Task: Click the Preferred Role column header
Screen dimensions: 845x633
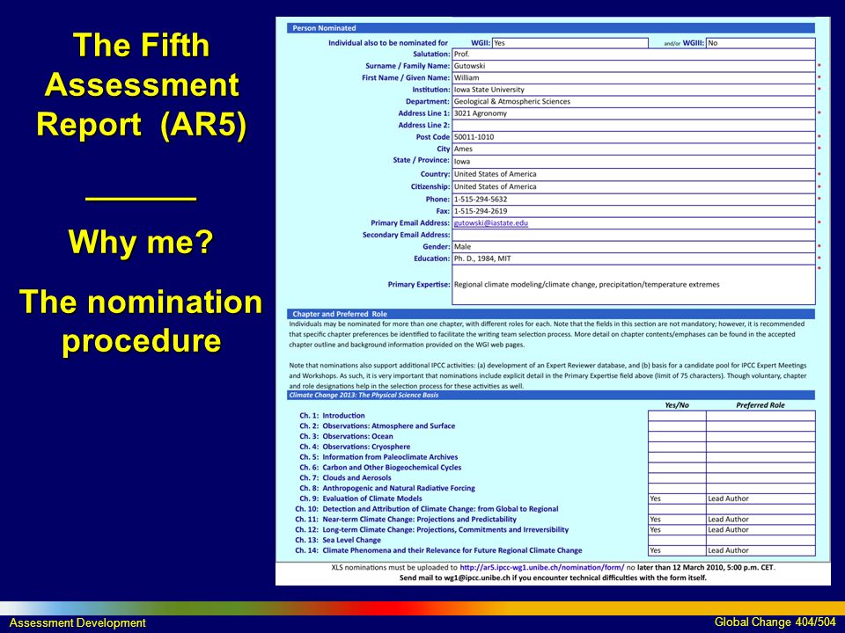Action: click(x=760, y=405)
